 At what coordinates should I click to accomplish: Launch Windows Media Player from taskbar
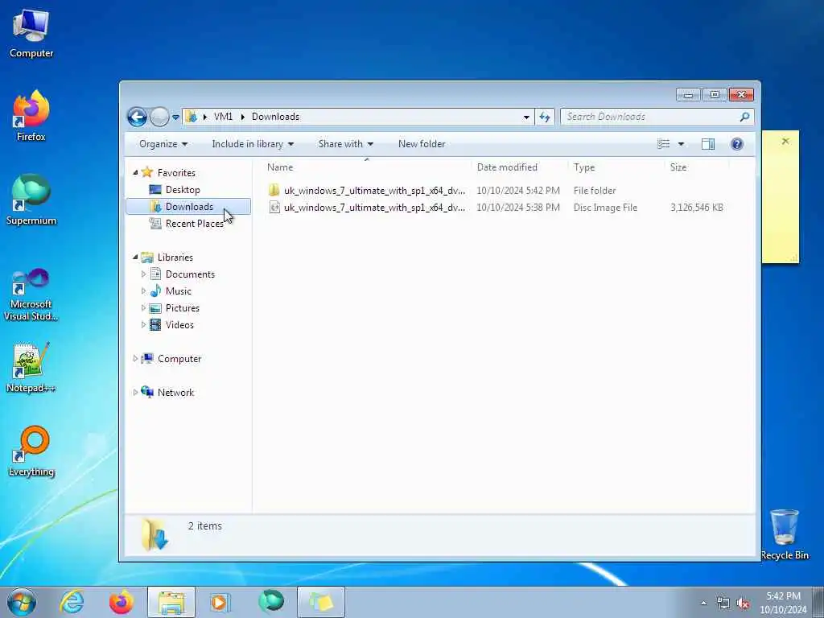point(220,602)
